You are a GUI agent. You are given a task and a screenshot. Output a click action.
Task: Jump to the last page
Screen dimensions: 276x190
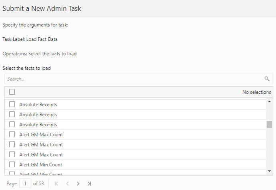point(89,184)
